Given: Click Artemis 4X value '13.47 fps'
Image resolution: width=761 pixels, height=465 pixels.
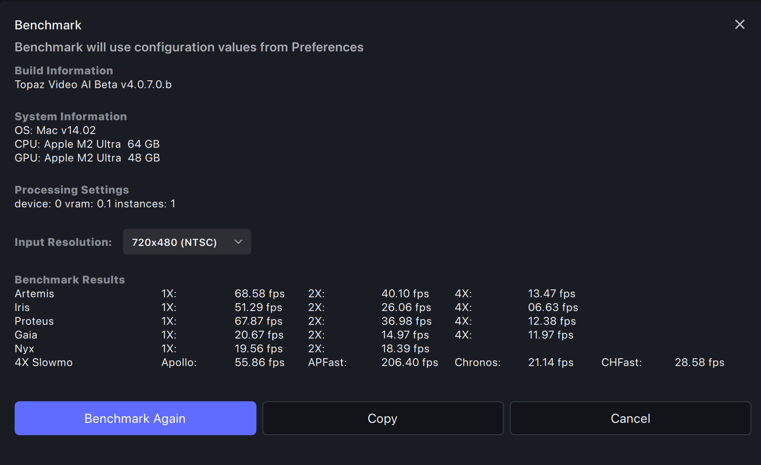Looking at the screenshot, I should [x=551, y=293].
